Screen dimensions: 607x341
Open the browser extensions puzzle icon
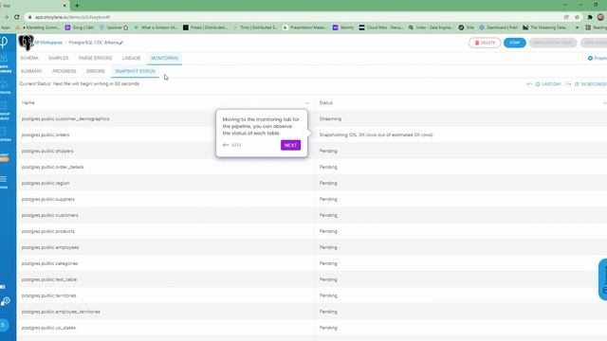[590, 17]
